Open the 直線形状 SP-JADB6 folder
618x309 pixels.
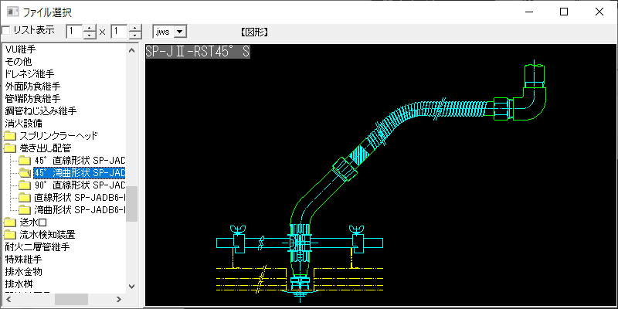coord(79,198)
